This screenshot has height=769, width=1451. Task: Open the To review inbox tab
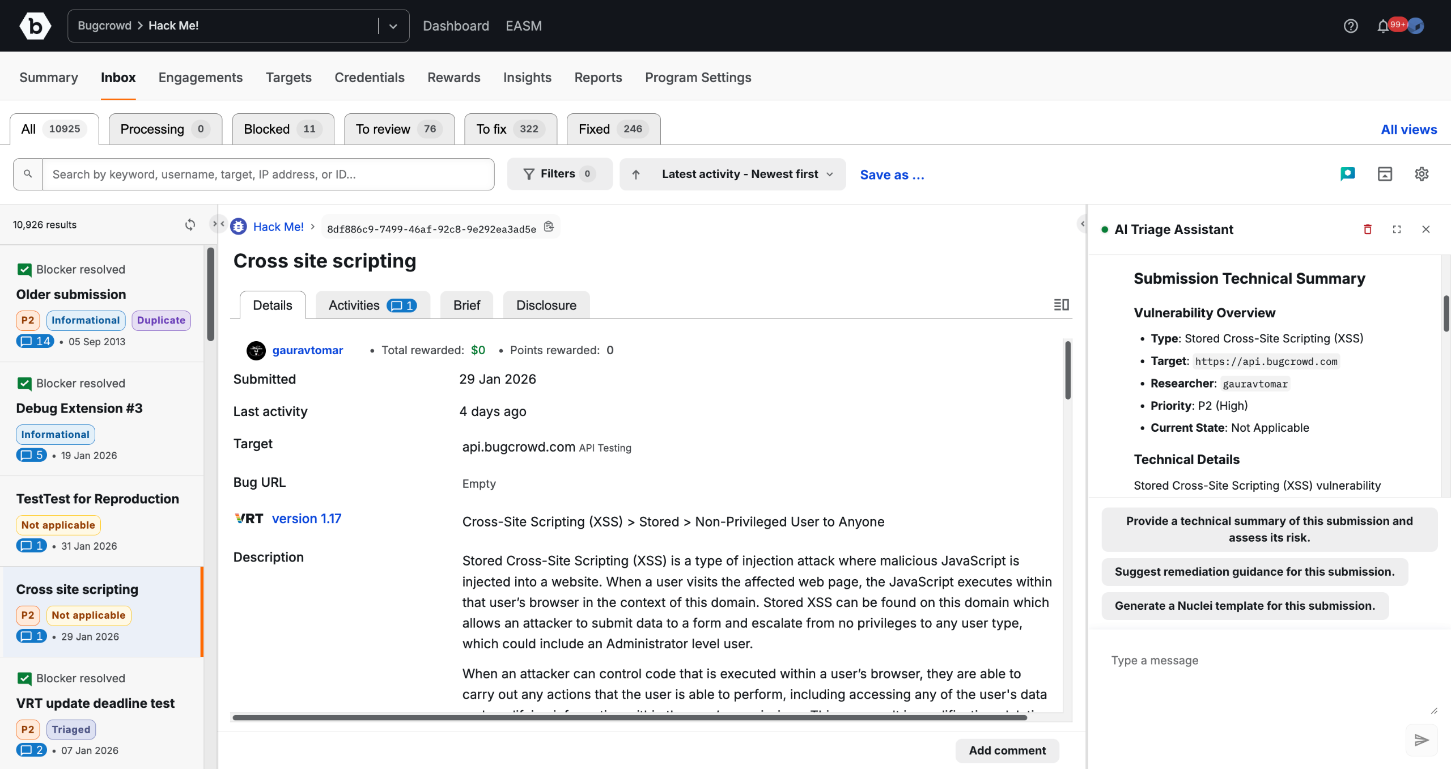coord(399,129)
